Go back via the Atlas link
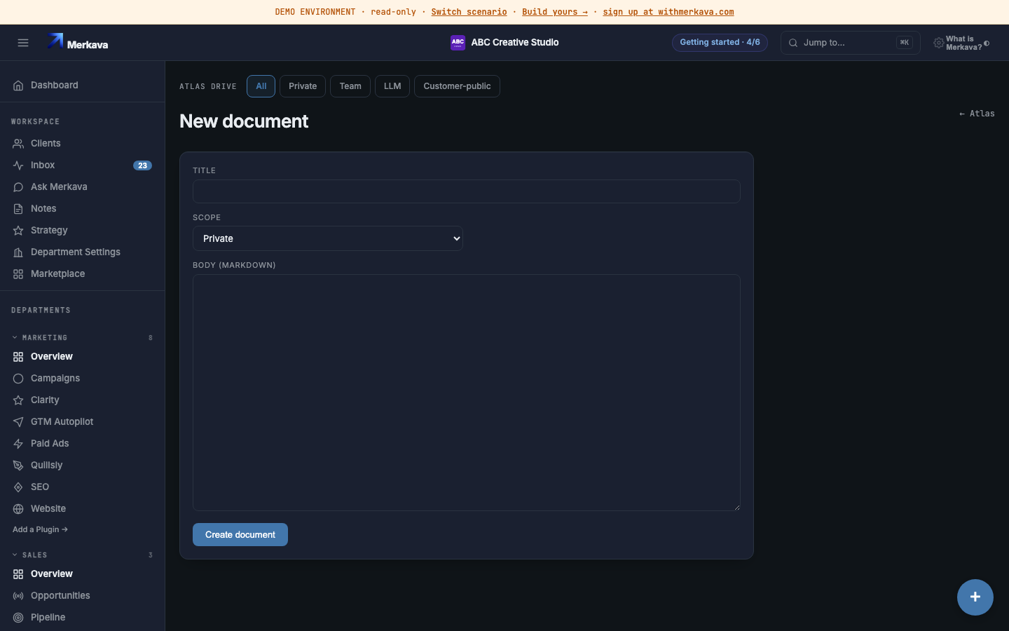Image resolution: width=1009 pixels, height=631 pixels. click(x=977, y=114)
